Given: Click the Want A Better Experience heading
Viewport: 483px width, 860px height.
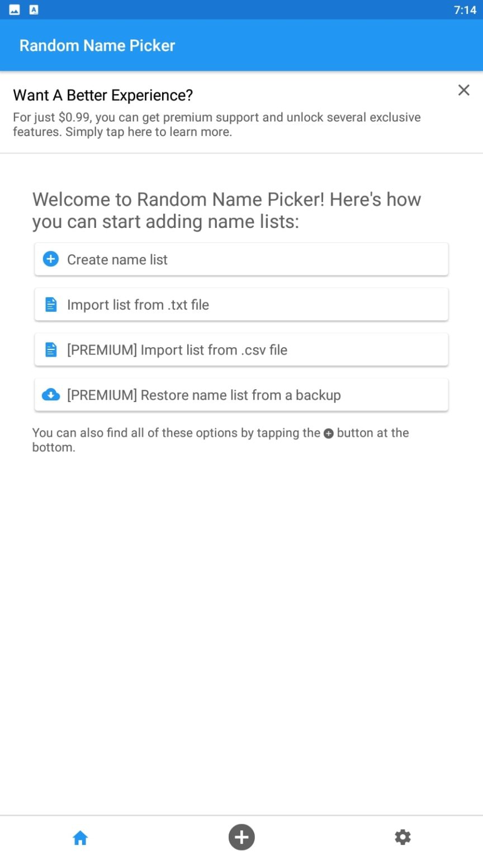Looking at the screenshot, I should coord(103,95).
